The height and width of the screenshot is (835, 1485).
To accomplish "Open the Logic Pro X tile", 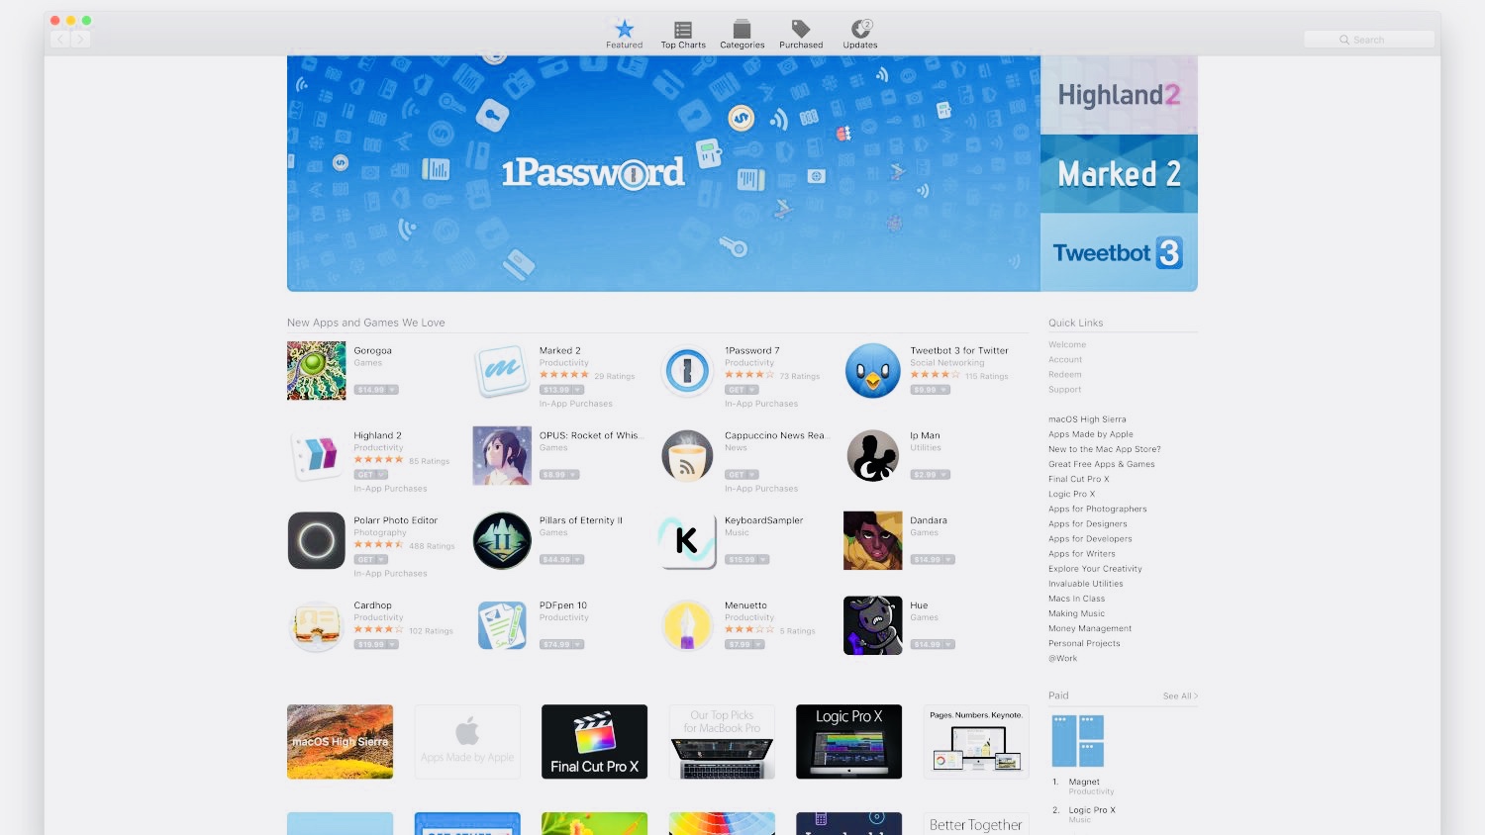I will [x=848, y=742].
